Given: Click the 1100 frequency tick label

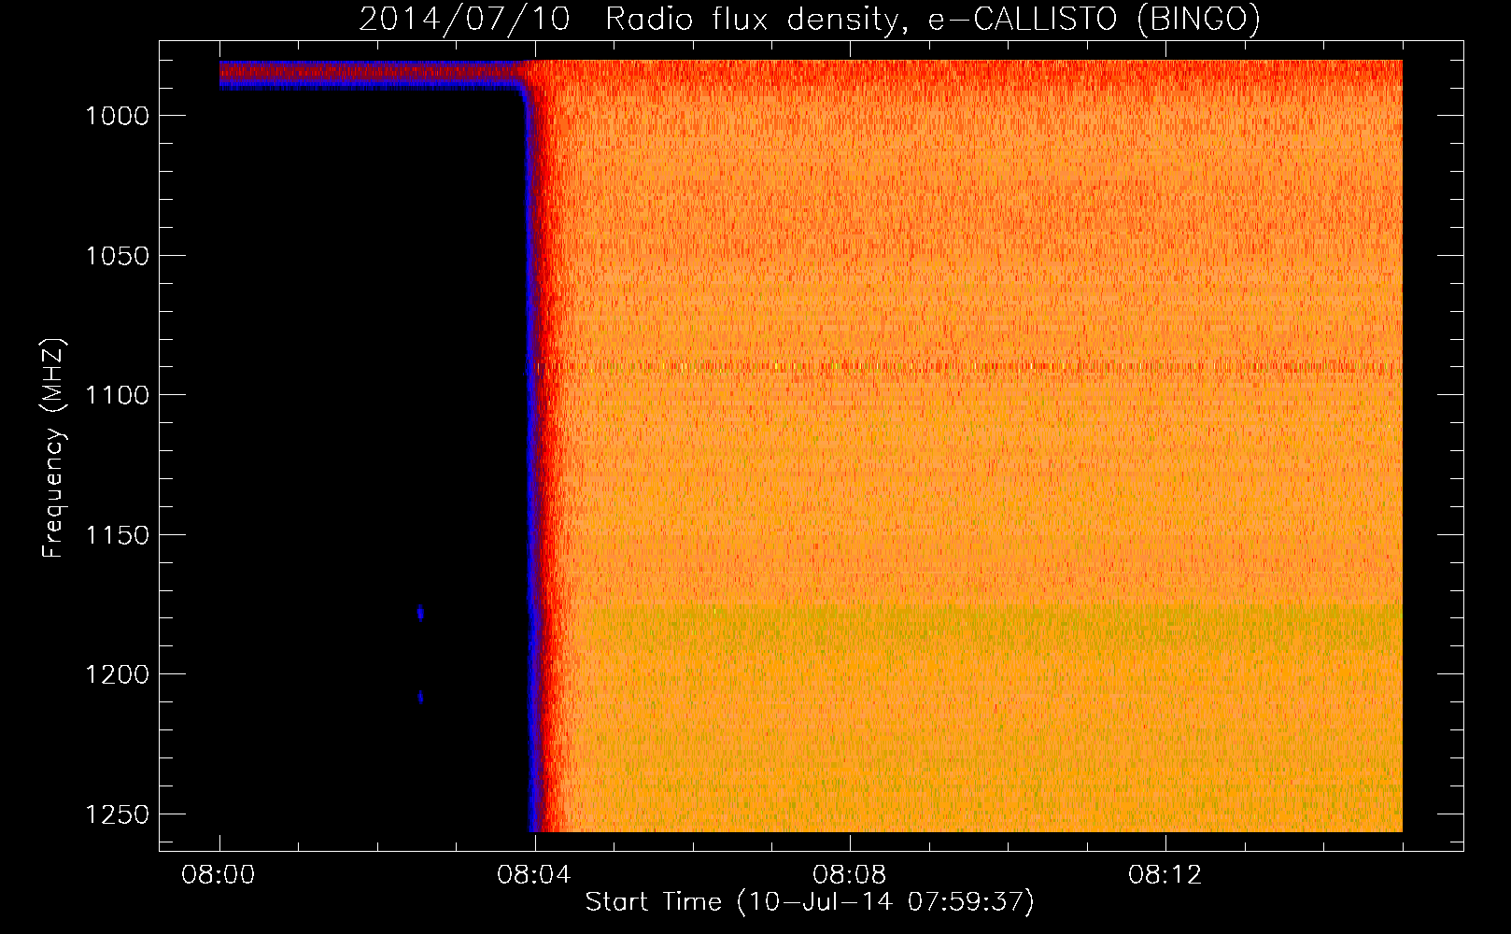Looking at the screenshot, I should (117, 395).
